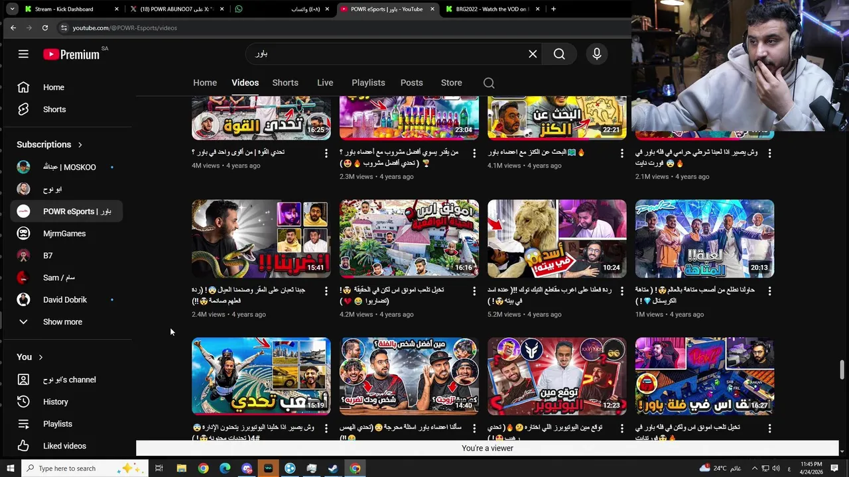Close the POWR eSports YouTube tab
The width and height of the screenshot is (849, 477).
432,9
